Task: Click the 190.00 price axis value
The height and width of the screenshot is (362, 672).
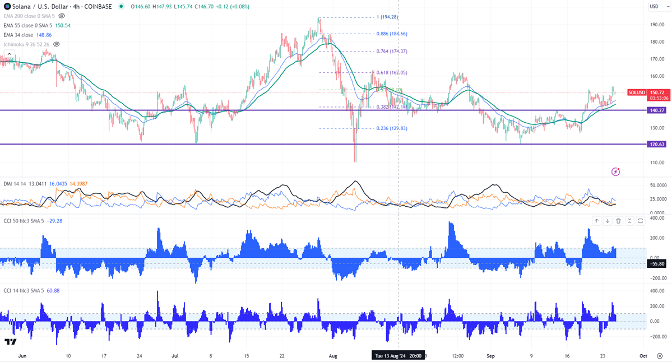Action: pos(657,25)
